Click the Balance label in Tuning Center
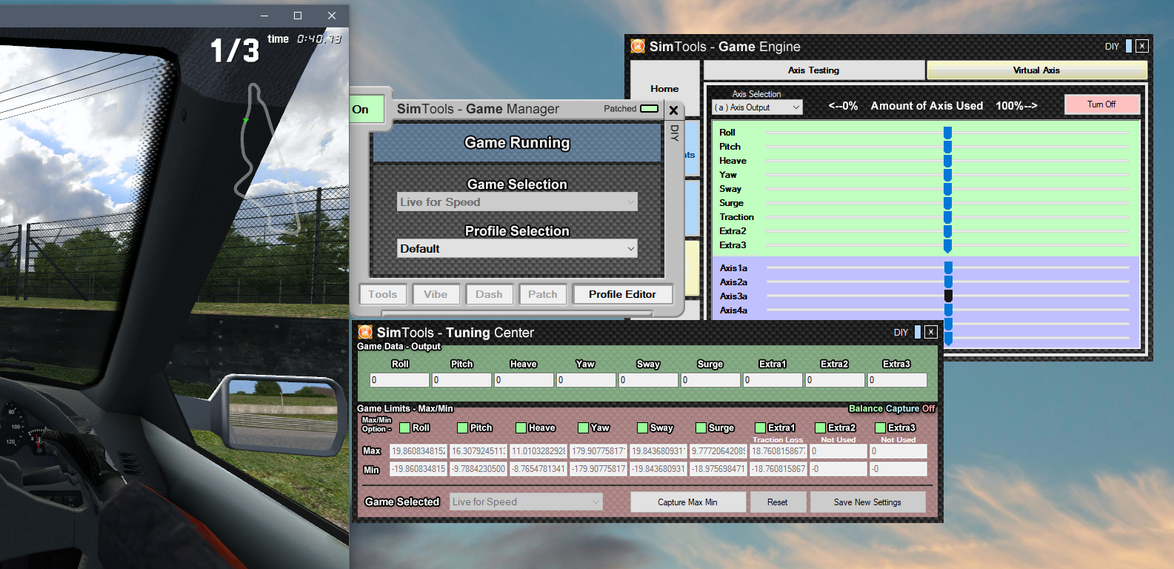 (x=866, y=408)
